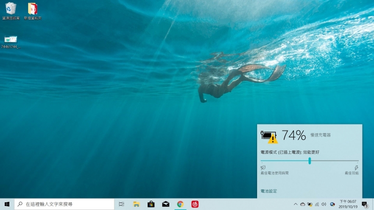The image size is (374, 210).
Task: Click the battery tray icon with warning
Action: point(310,204)
